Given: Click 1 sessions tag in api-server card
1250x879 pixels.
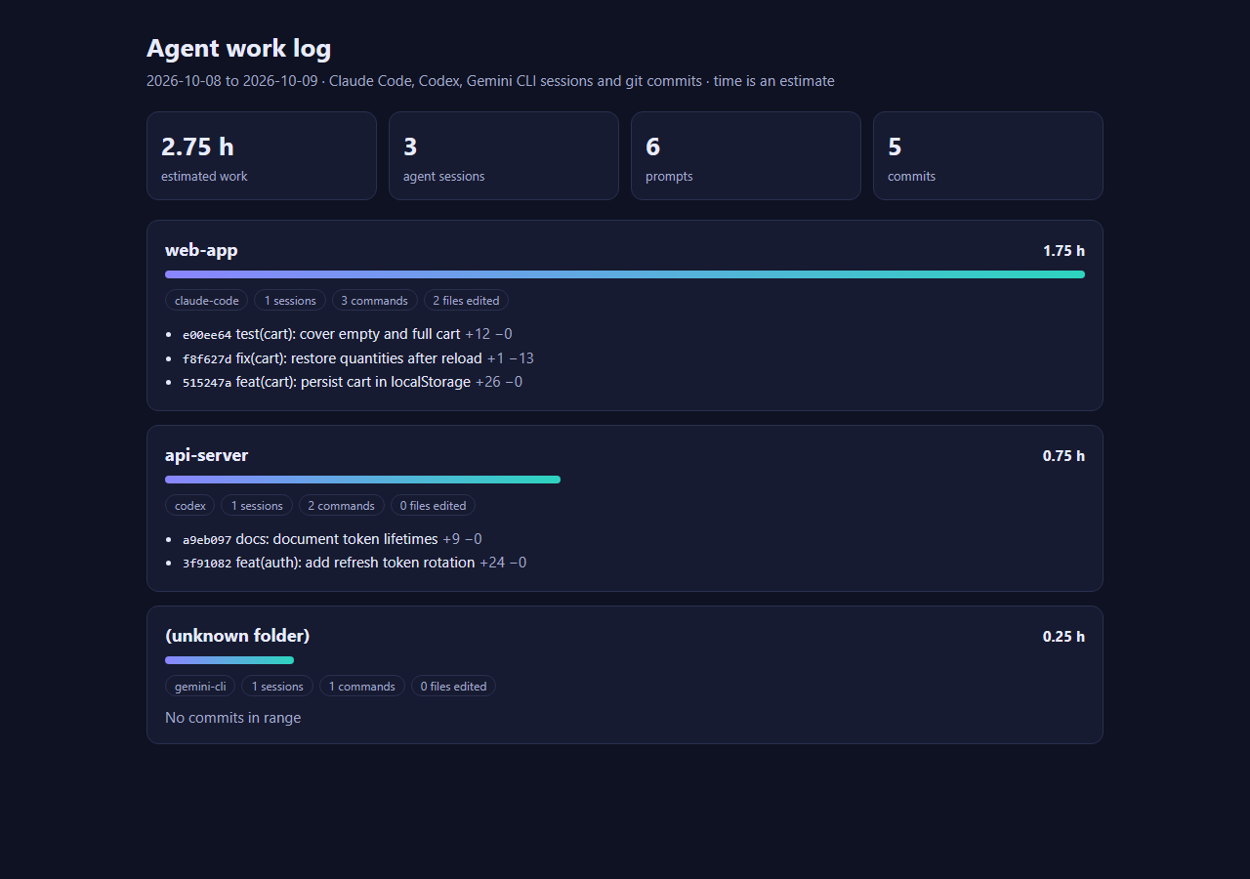Looking at the screenshot, I should (257, 506).
